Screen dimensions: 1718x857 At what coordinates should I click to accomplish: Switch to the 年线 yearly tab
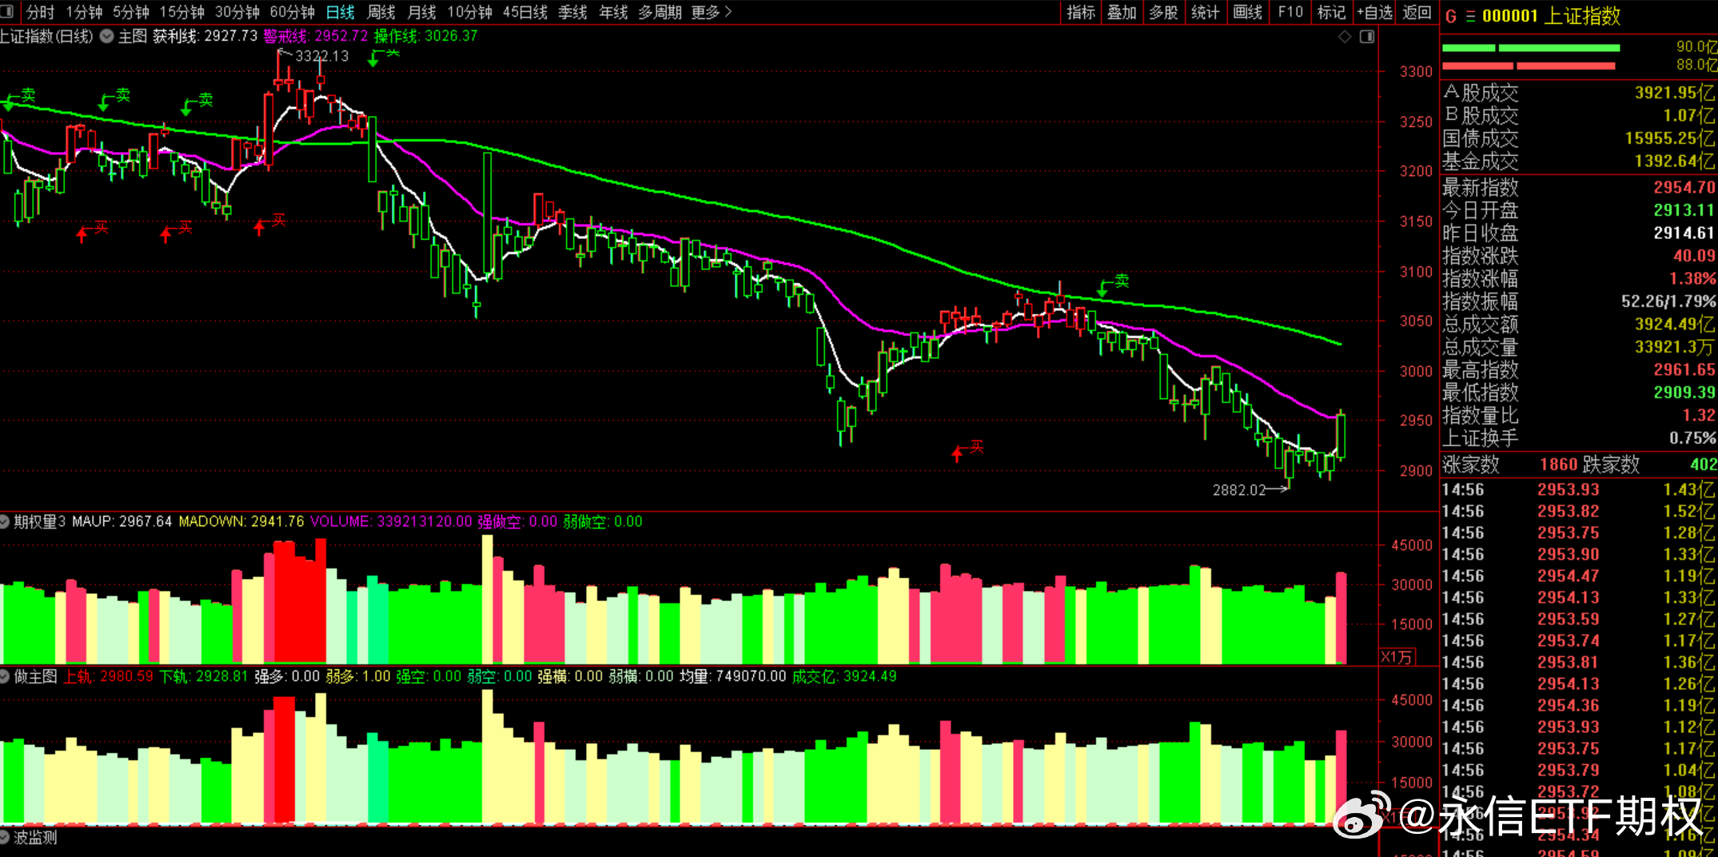tap(614, 12)
